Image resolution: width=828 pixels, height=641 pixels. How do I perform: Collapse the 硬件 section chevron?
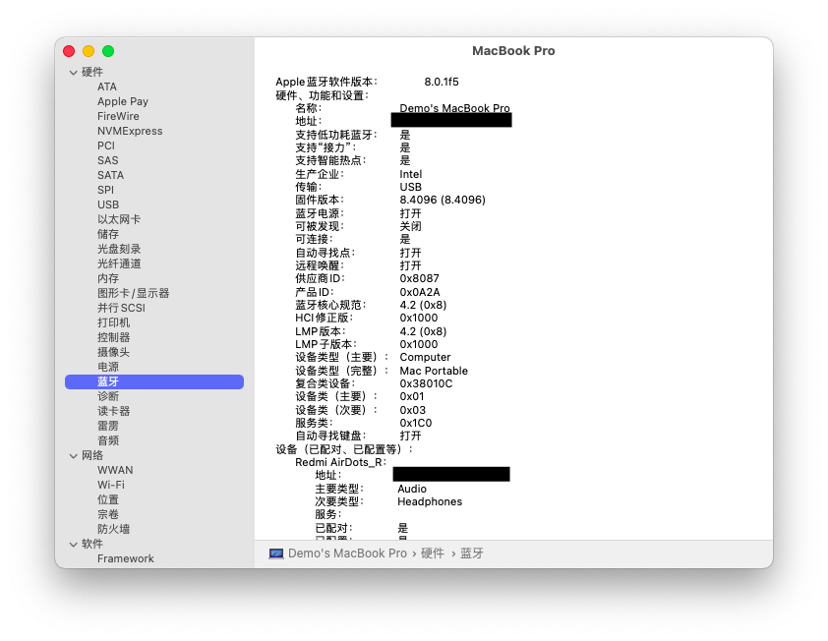(x=74, y=73)
